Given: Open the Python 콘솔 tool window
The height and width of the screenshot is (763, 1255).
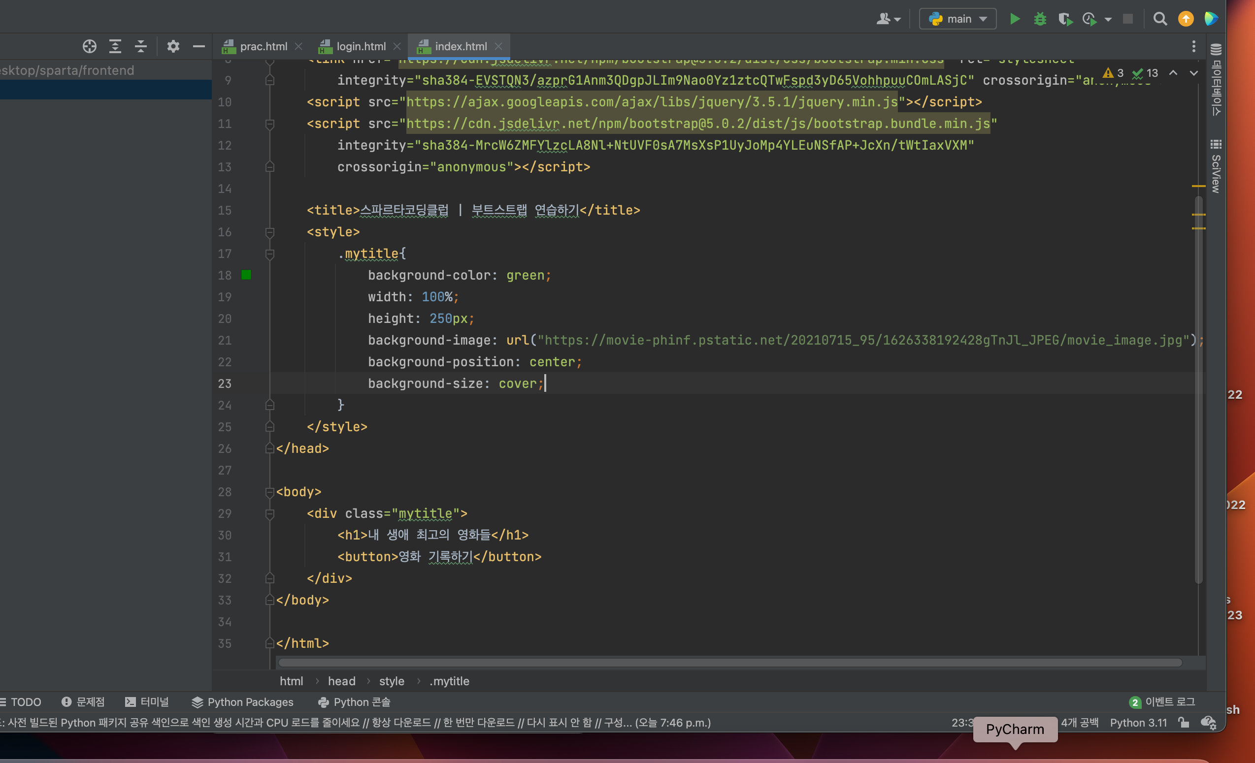Looking at the screenshot, I should point(355,702).
